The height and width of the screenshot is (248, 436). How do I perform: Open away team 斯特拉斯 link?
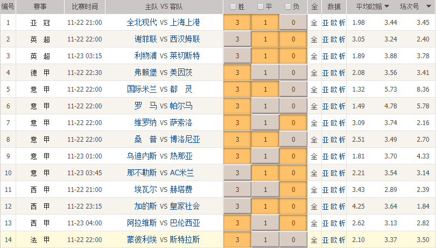click(185, 239)
